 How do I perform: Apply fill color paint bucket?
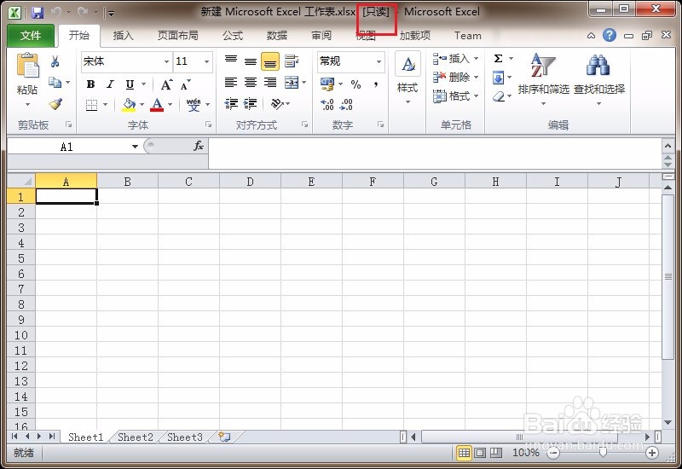tap(129, 104)
